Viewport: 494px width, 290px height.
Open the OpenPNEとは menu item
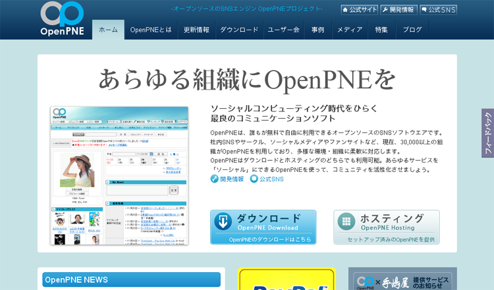[151, 30]
